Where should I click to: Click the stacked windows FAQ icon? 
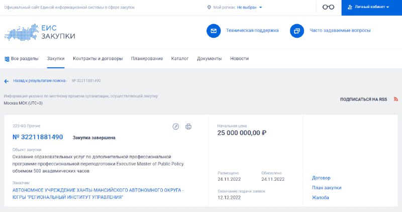coord(297,31)
